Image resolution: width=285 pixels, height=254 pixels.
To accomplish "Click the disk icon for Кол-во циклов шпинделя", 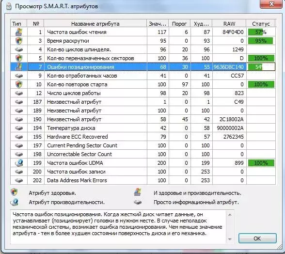I will click(x=19, y=49).
